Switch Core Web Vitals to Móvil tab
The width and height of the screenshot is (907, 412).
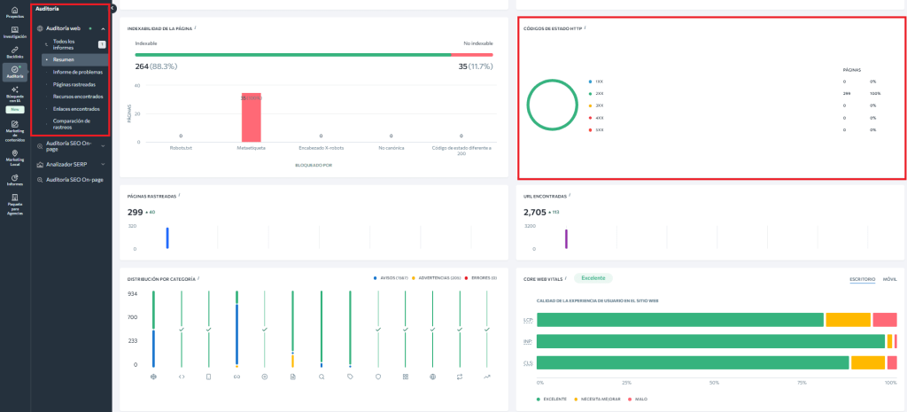tap(889, 279)
